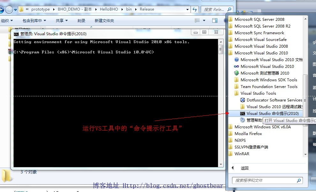The width and height of the screenshot is (316, 192).
Task: Open the SSLVPN登录客户端 folder
Action: pyautogui.click(x=248, y=147)
